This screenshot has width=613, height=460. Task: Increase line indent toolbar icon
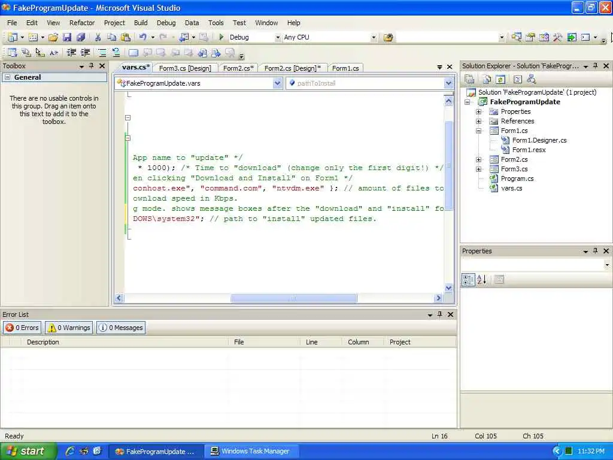(85, 53)
